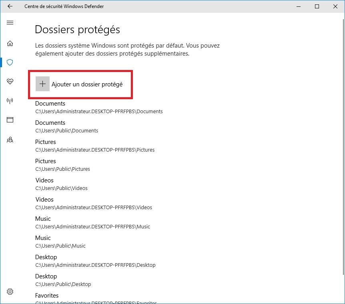Image resolution: width=345 pixels, height=304 pixels.
Task: Open the app and browser control icon
Action: coord(10,120)
